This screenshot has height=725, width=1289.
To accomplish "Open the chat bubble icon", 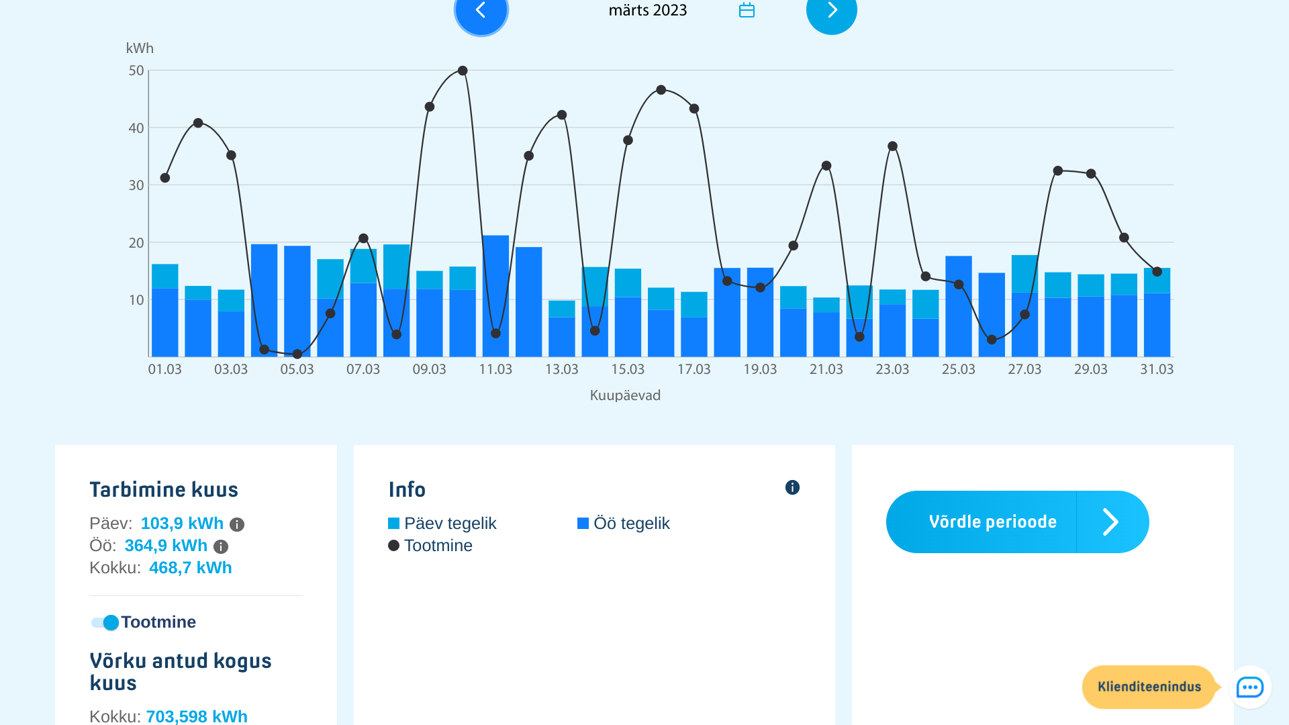I will (x=1249, y=687).
